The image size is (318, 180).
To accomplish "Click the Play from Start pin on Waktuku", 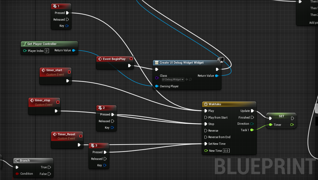I will 206,117.
